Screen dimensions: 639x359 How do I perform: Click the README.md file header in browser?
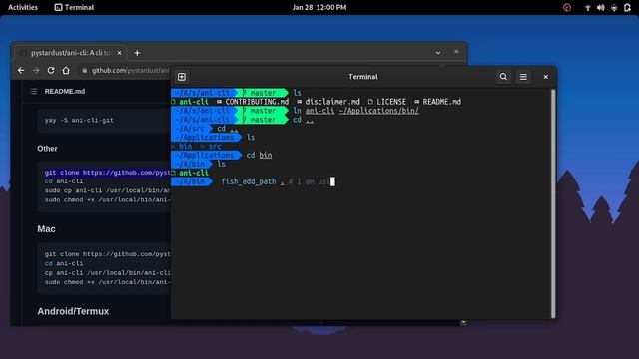click(65, 91)
